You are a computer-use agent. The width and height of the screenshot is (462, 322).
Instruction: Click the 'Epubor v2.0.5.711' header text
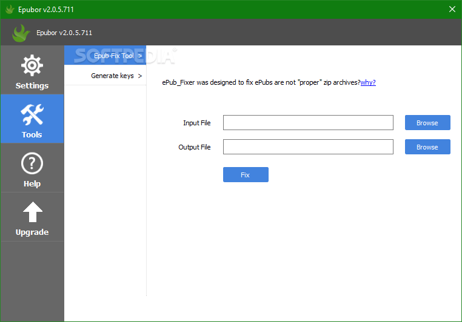(x=64, y=33)
